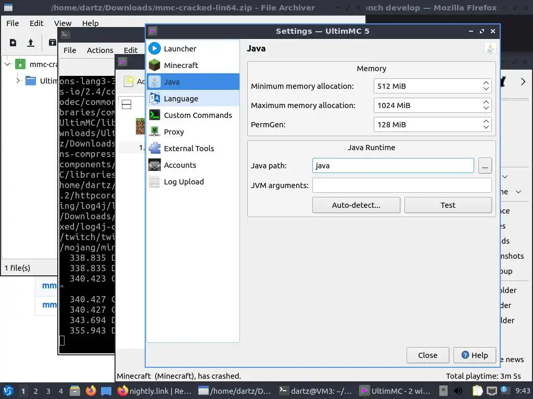This screenshot has height=399, width=533.
Task: Increase minimum memory allocation with up arrow
Action: point(486,83)
